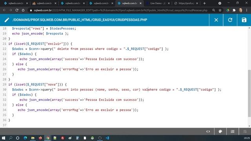This screenshot has height=141, width=251.
Task: Click the vertical scrollbar of the editor
Action: [249, 93]
